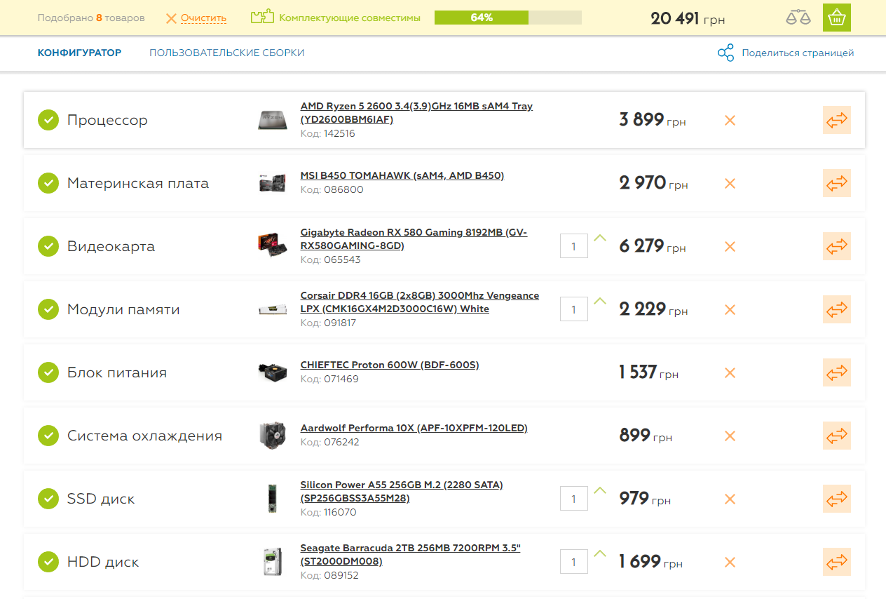Open the AMD Ryzen 5 2600 product link
Screen dimensions: 886x599
(x=416, y=113)
